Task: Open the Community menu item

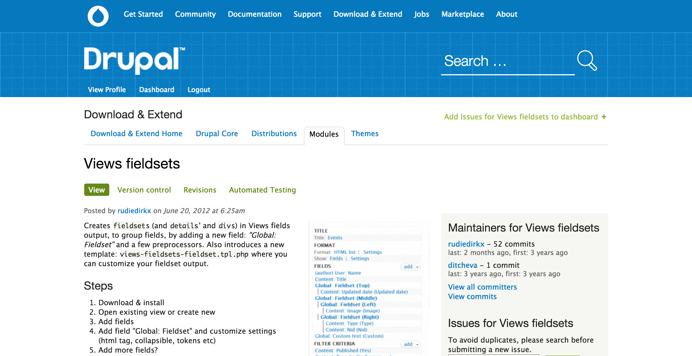Action: [195, 14]
